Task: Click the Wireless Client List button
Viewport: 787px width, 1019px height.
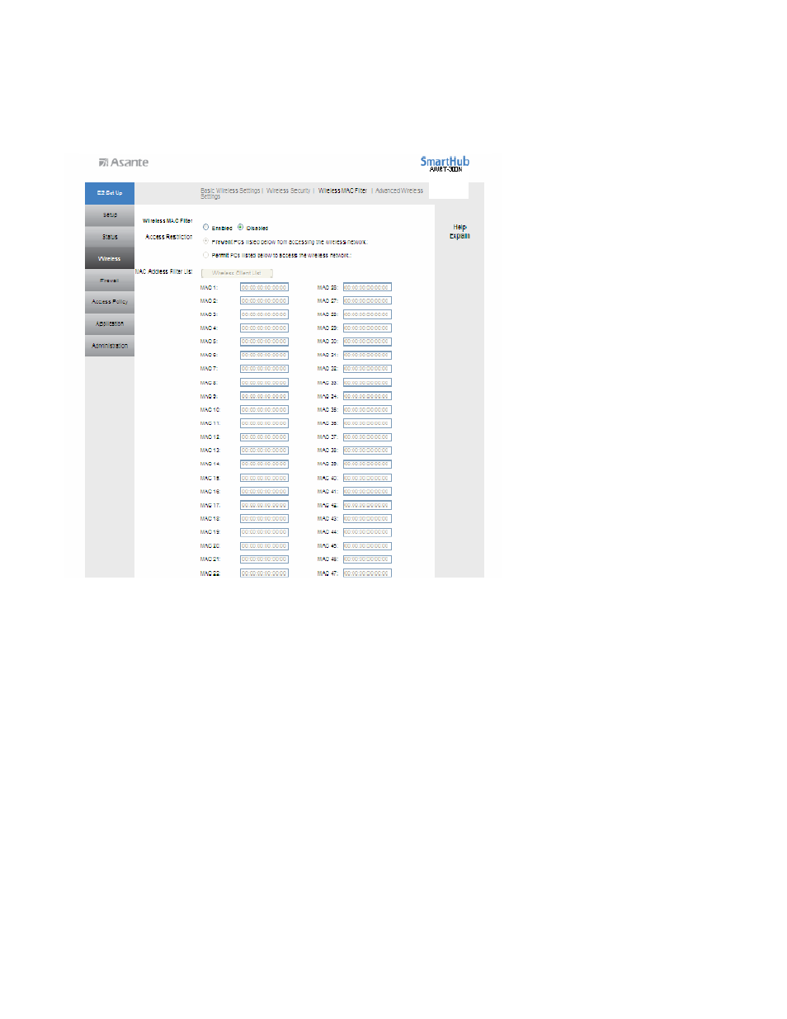Action: (x=237, y=272)
